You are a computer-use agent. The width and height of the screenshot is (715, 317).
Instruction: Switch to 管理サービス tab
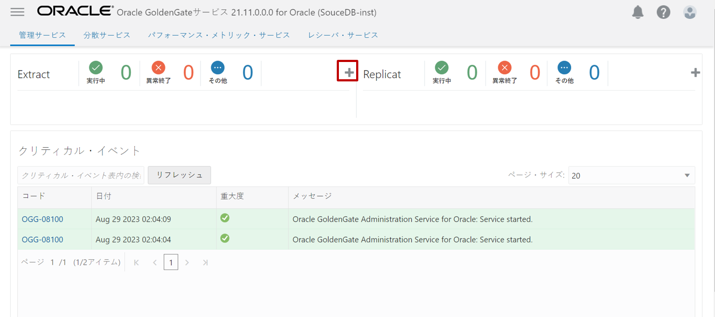pyautogui.click(x=43, y=35)
